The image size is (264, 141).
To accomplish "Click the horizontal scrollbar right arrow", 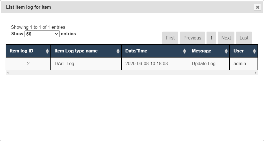I will 256,73.
